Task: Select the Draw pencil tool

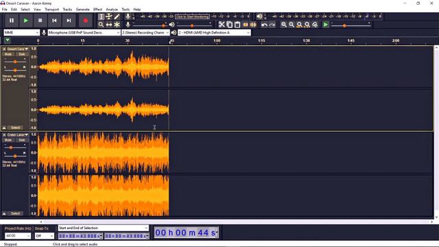Action: 117,16
